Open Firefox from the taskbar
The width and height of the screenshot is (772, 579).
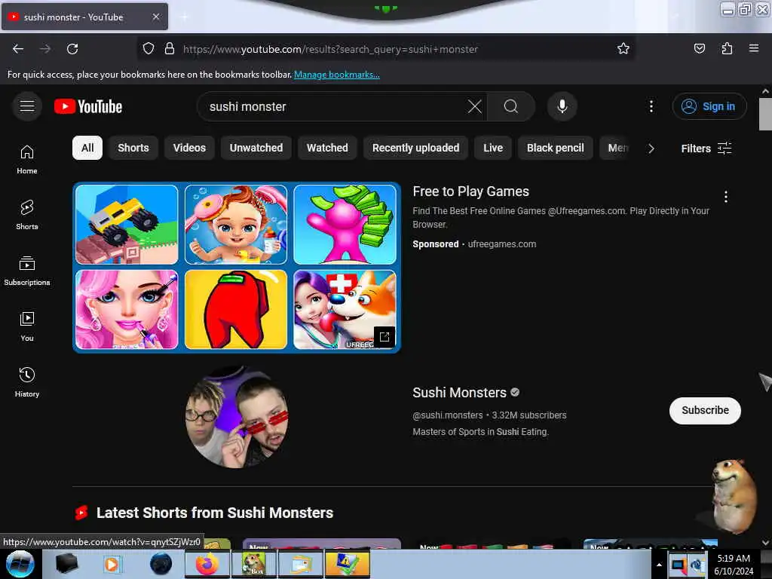(x=207, y=564)
